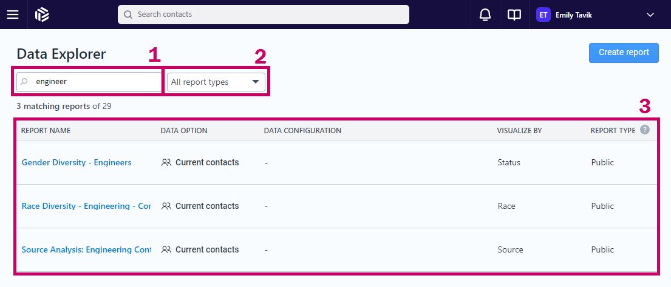Open Gender Diversity - Engineers report
This screenshot has height=287, width=671.
click(x=76, y=162)
